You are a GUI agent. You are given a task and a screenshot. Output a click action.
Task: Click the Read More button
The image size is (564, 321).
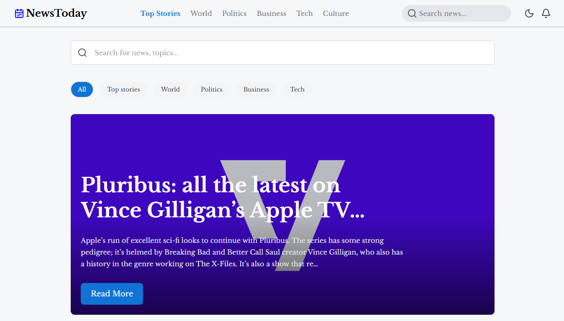(112, 294)
